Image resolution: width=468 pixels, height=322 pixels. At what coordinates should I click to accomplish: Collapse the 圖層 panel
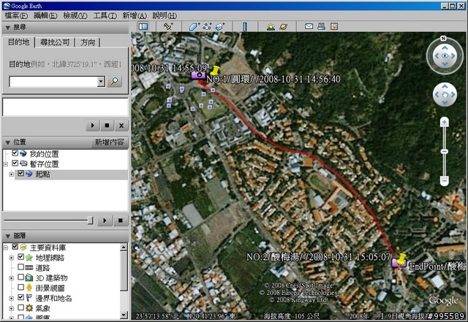pyautogui.click(x=8, y=237)
